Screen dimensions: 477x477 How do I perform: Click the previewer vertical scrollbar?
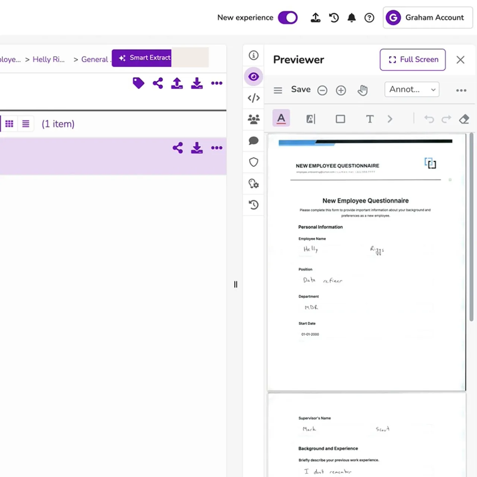click(471, 227)
